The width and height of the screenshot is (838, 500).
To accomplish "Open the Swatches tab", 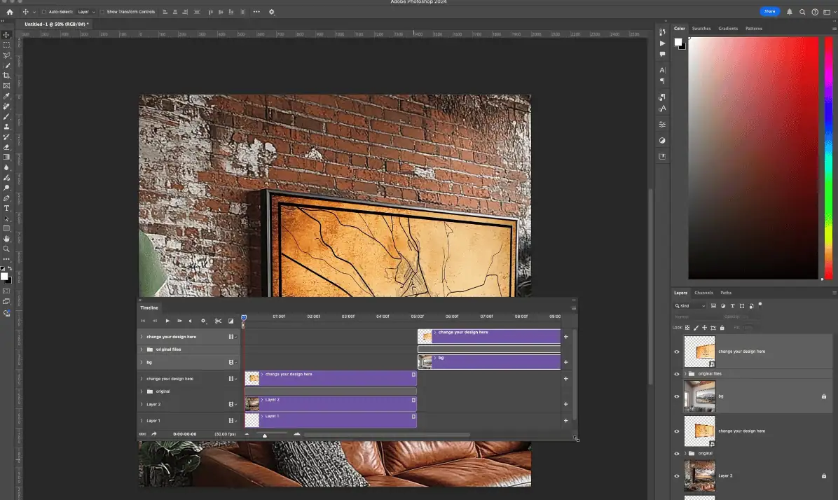I will (x=701, y=29).
